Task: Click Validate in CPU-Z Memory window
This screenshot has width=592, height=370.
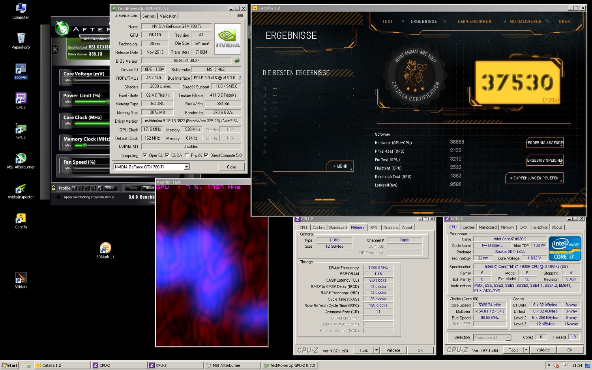Action: point(393,350)
